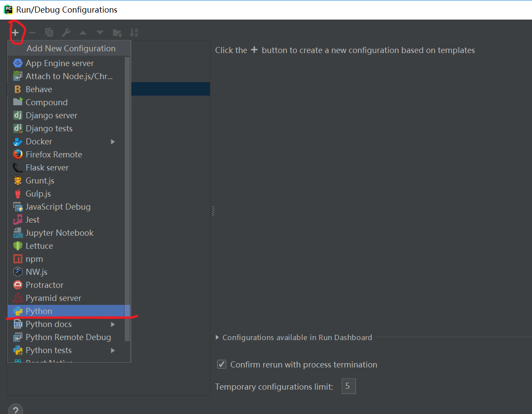Click the Copy Configuration toolbar icon

tap(49, 33)
